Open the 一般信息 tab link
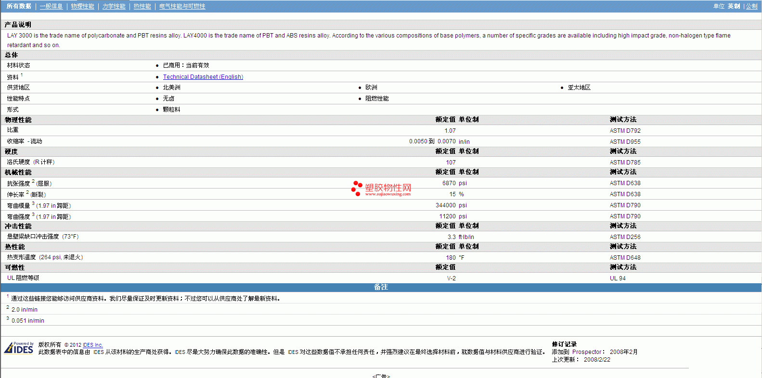 click(x=52, y=6)
